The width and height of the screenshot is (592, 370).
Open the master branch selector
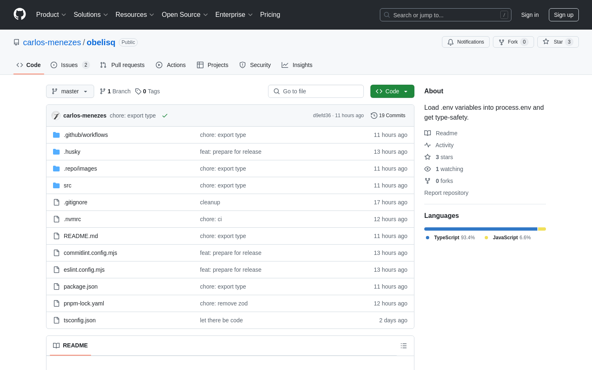pyautogui.click(x=70, y=91)
